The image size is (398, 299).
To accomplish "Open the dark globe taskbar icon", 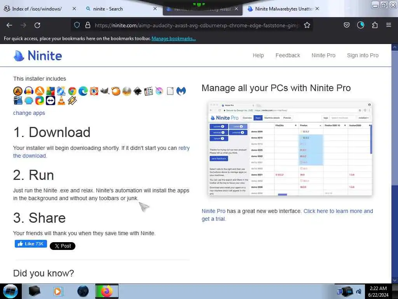I will click(83, 291).
